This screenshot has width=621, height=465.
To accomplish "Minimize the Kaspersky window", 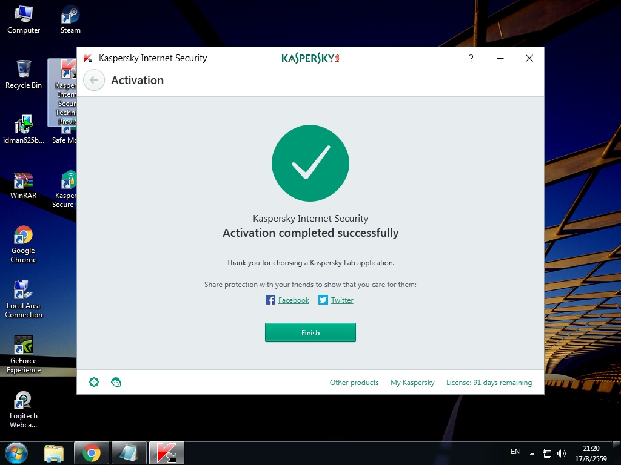I will (x=500, y=58).
